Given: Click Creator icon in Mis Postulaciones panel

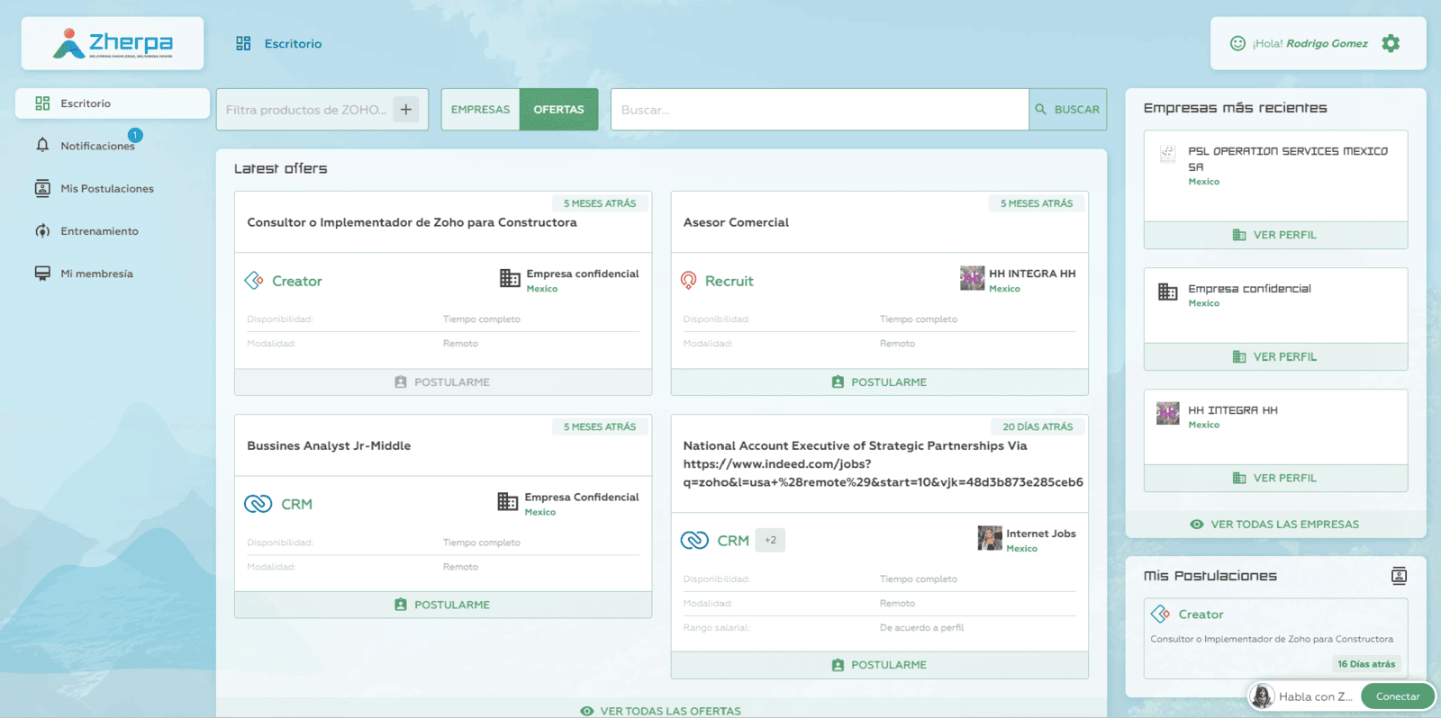Looking at the screenshot, I should tap(1161, 614).
